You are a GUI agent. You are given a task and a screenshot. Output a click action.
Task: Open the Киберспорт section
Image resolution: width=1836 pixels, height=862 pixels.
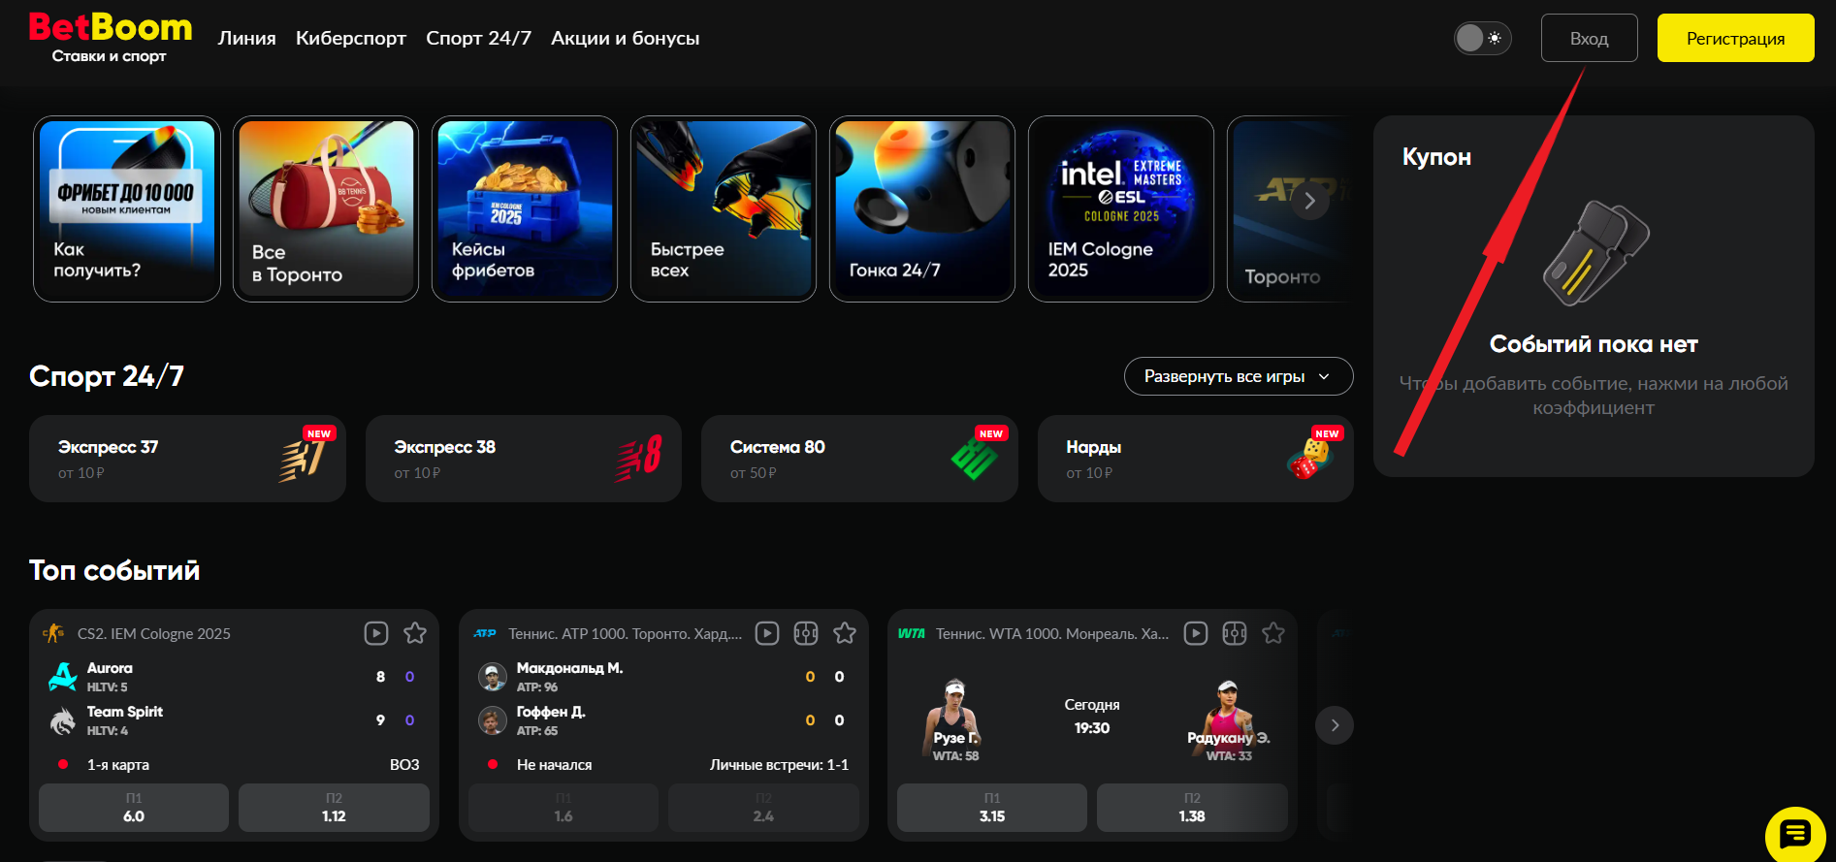click(351, 38)
